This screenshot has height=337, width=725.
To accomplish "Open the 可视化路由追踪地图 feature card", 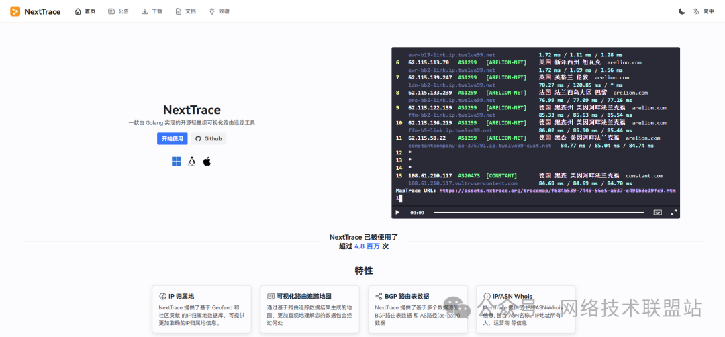I will [x=309, y=309].
